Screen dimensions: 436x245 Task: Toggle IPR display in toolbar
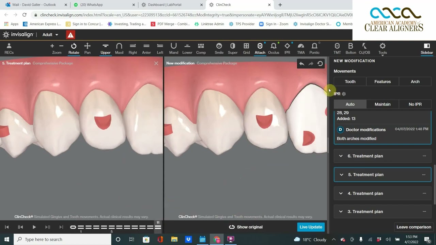pyautogui.click(x=287, y=48)
